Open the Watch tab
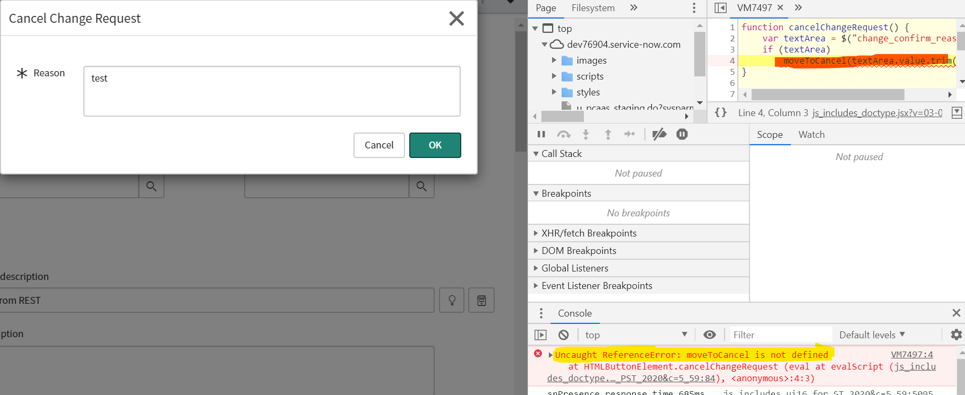Image resolution: width=965 pixels, height=395 pixels. click(x=812, y=135)
